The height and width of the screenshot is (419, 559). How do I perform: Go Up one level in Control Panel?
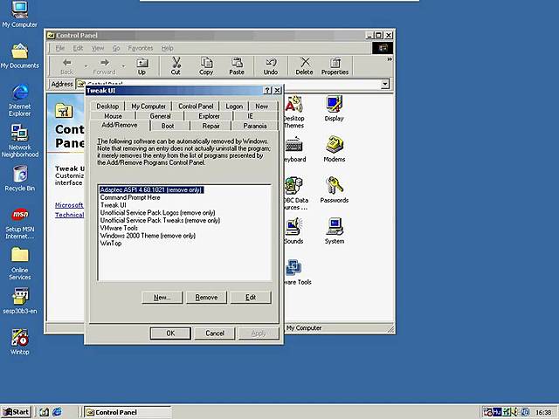(x=141, y=66)
